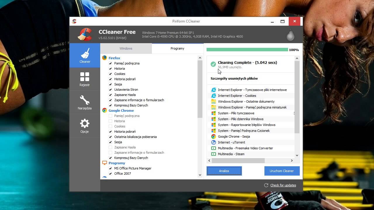Uncheck Firefox Pamięć podręczna checkbox

click(x=110, y=63)
